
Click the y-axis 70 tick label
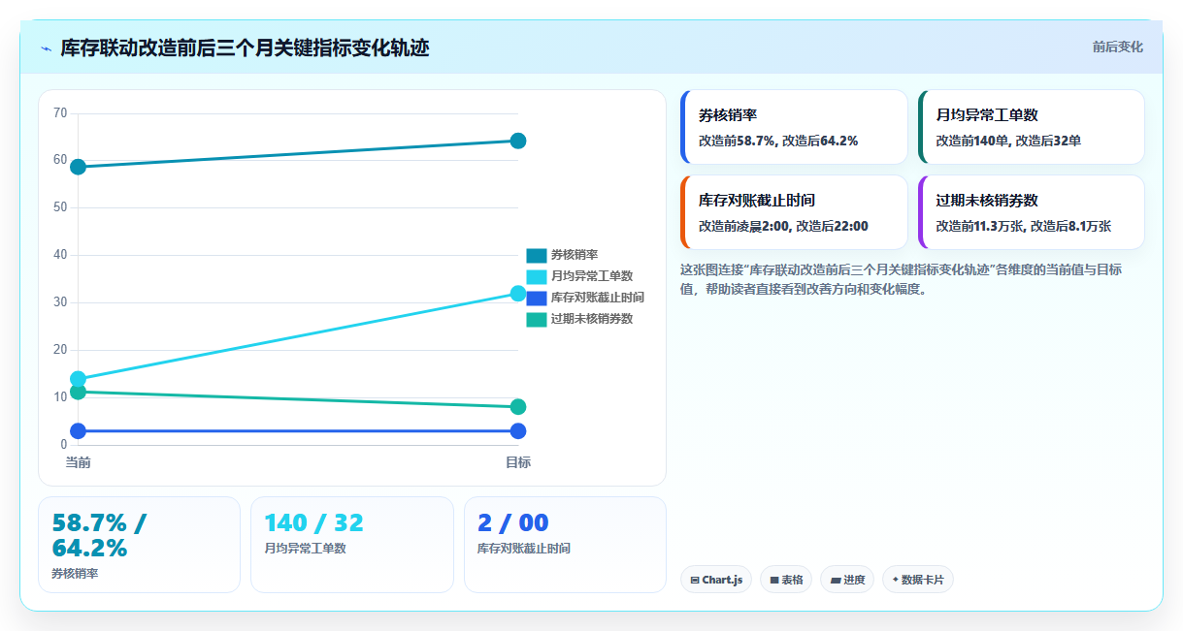click(x=60, y=113)
